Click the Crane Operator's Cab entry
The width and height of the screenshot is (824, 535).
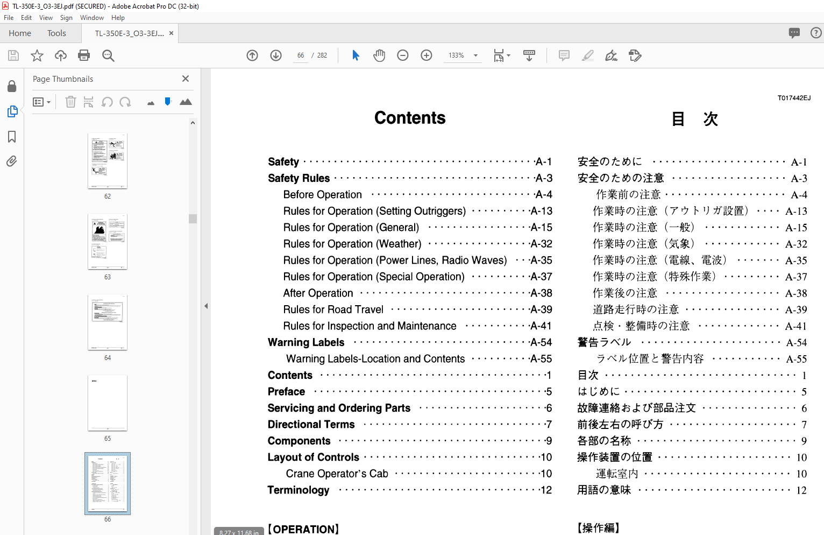419,474
